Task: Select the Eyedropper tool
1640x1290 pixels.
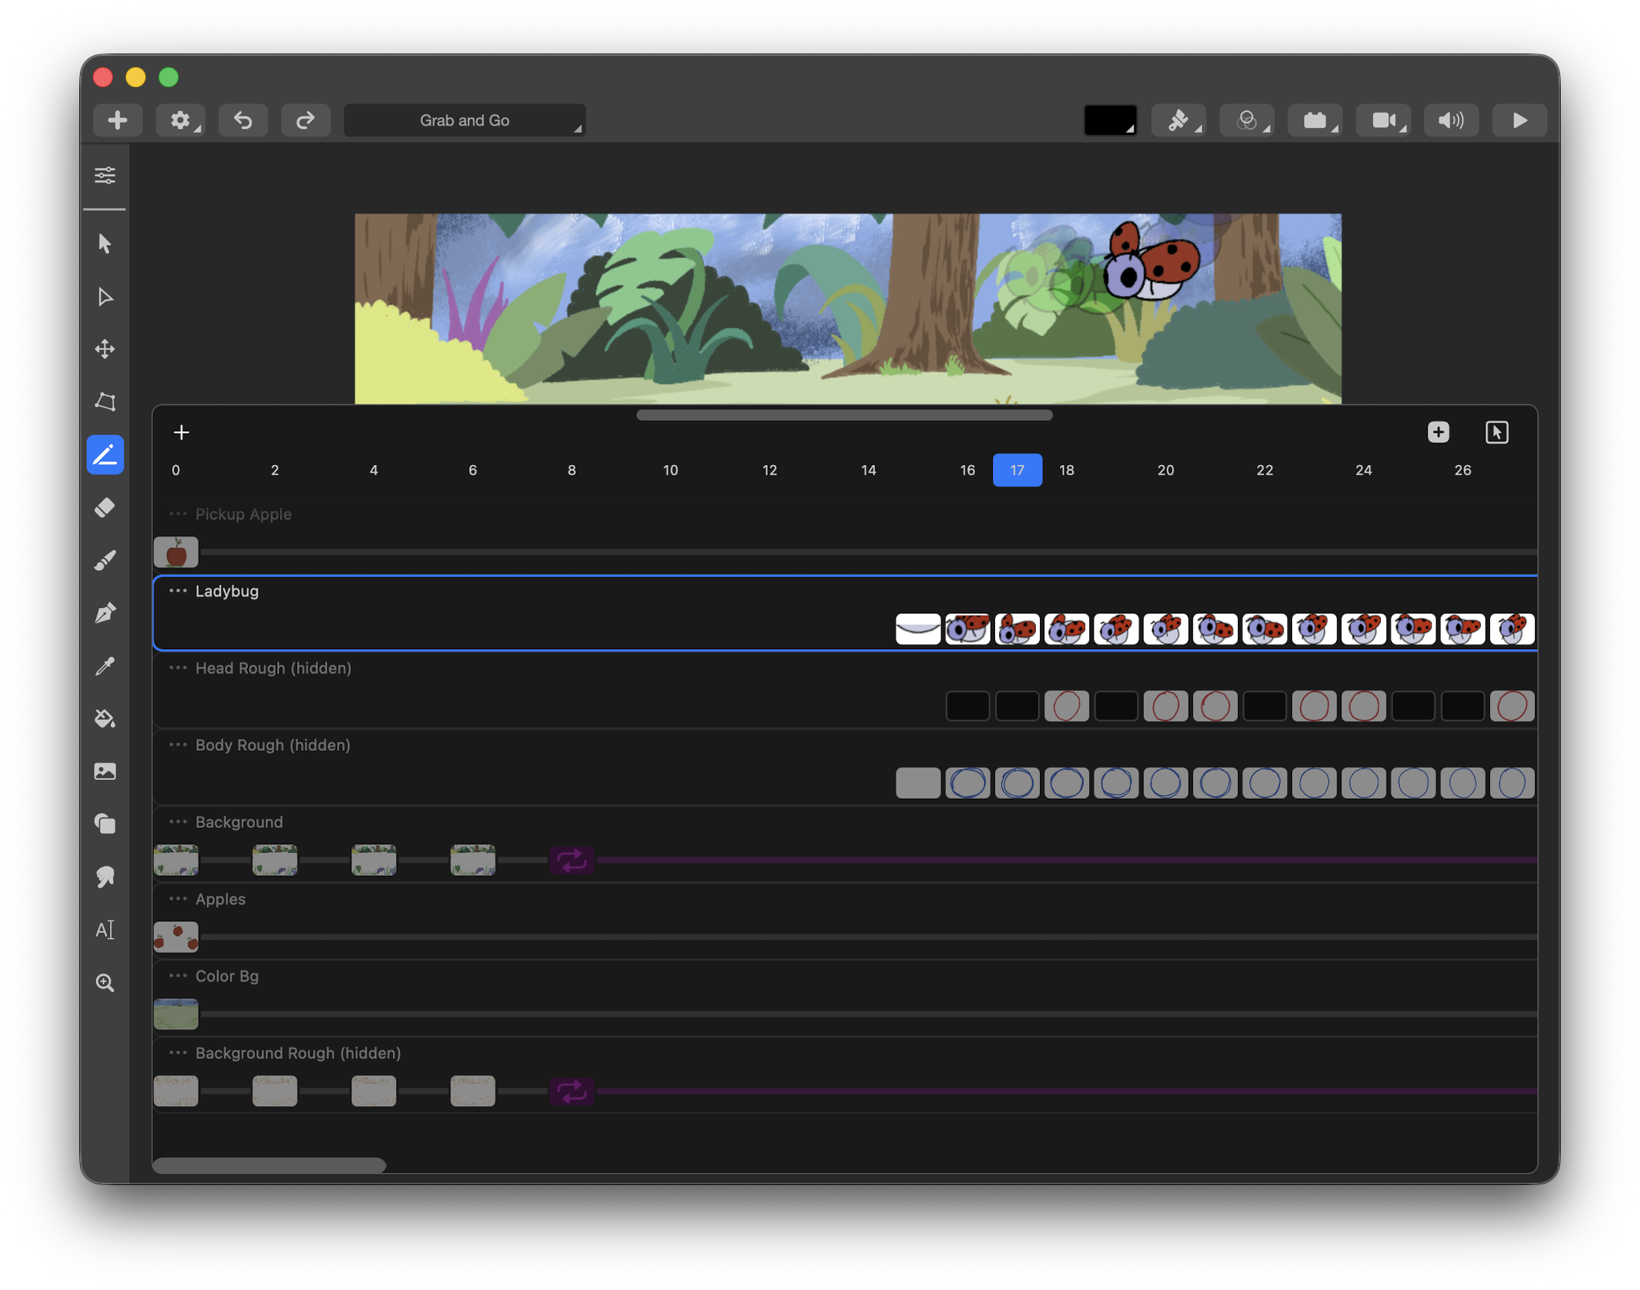Action: tap(105, 666)
